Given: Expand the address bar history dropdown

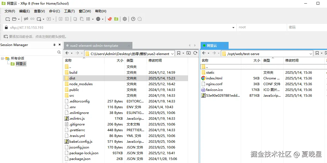Looking at the screenshot, I should pyautogui.click(x=233, y=27).
